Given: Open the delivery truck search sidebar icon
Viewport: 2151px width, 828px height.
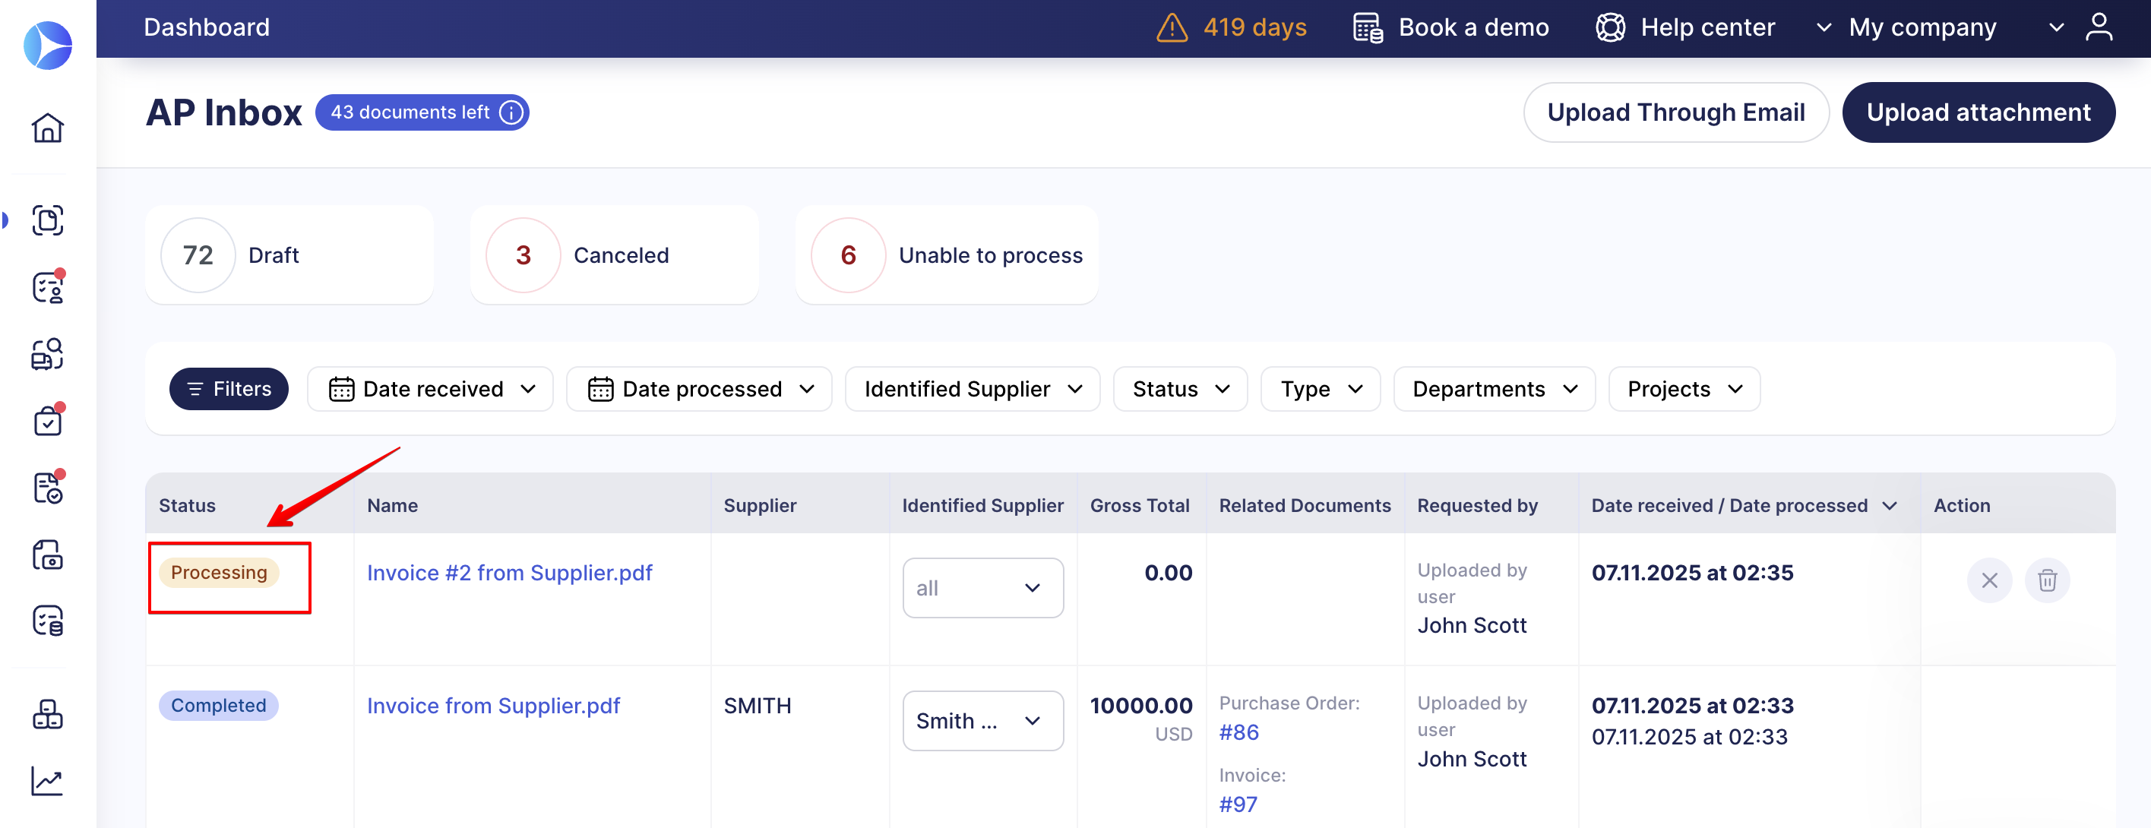Looking at the screenshot, I should 48,354.
